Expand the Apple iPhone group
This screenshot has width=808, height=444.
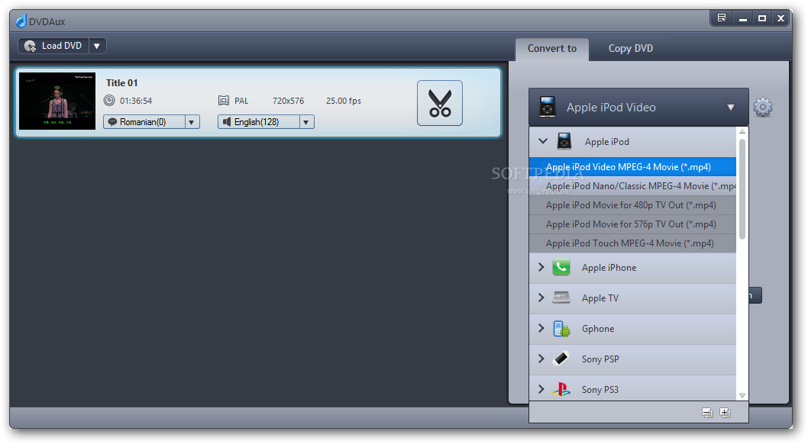[541, 267]
